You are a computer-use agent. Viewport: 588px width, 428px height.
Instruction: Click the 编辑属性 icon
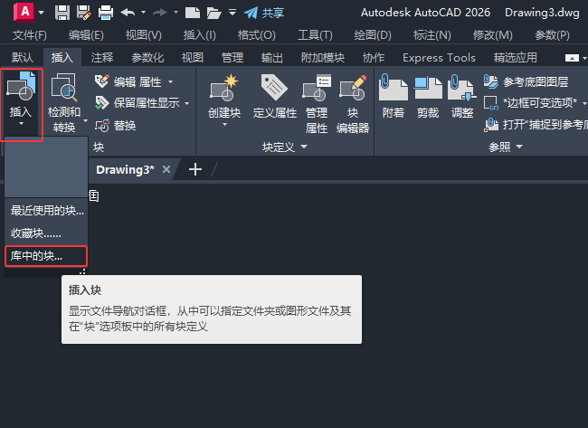(x=101, y=81)
